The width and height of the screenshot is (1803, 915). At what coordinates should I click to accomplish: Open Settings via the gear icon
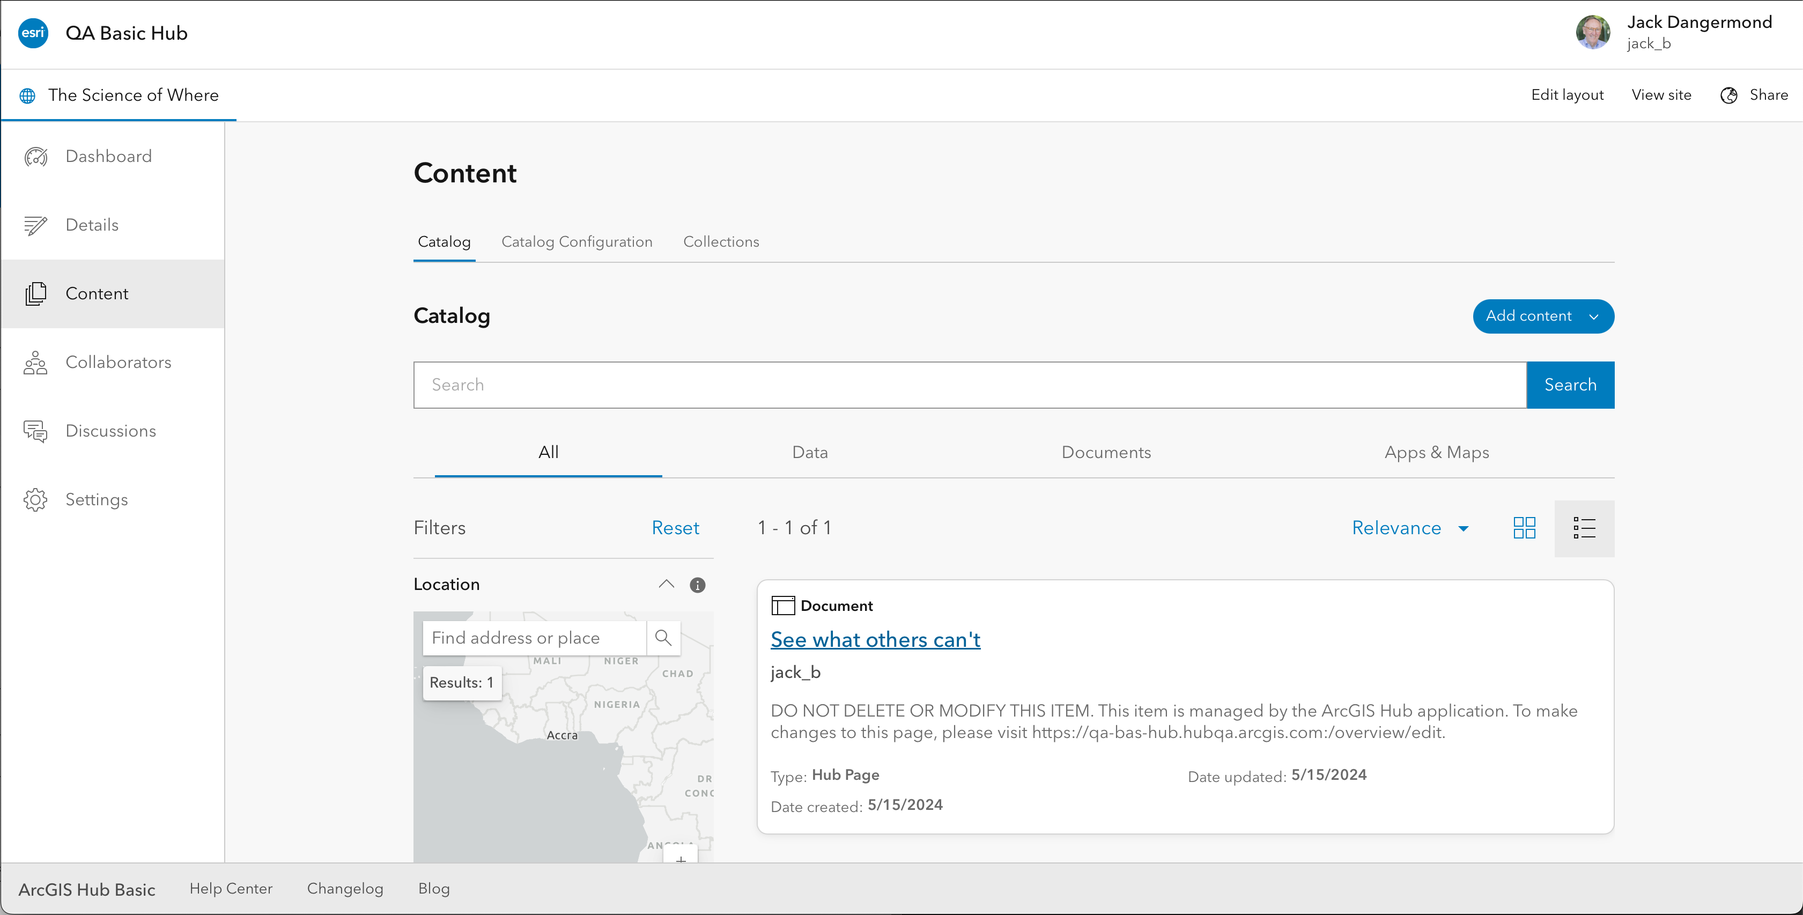(36, 499)
